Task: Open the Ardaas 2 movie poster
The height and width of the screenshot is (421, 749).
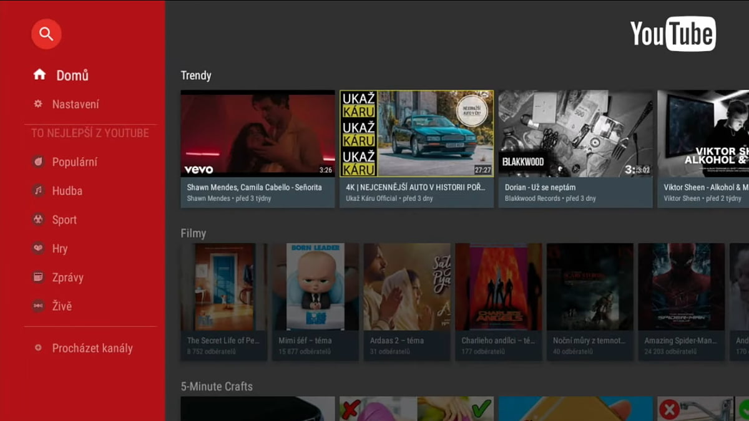Action: click(407, 287)
